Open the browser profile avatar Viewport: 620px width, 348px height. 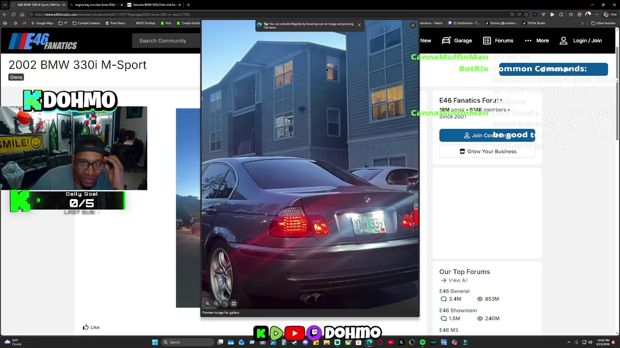(588, 14)
